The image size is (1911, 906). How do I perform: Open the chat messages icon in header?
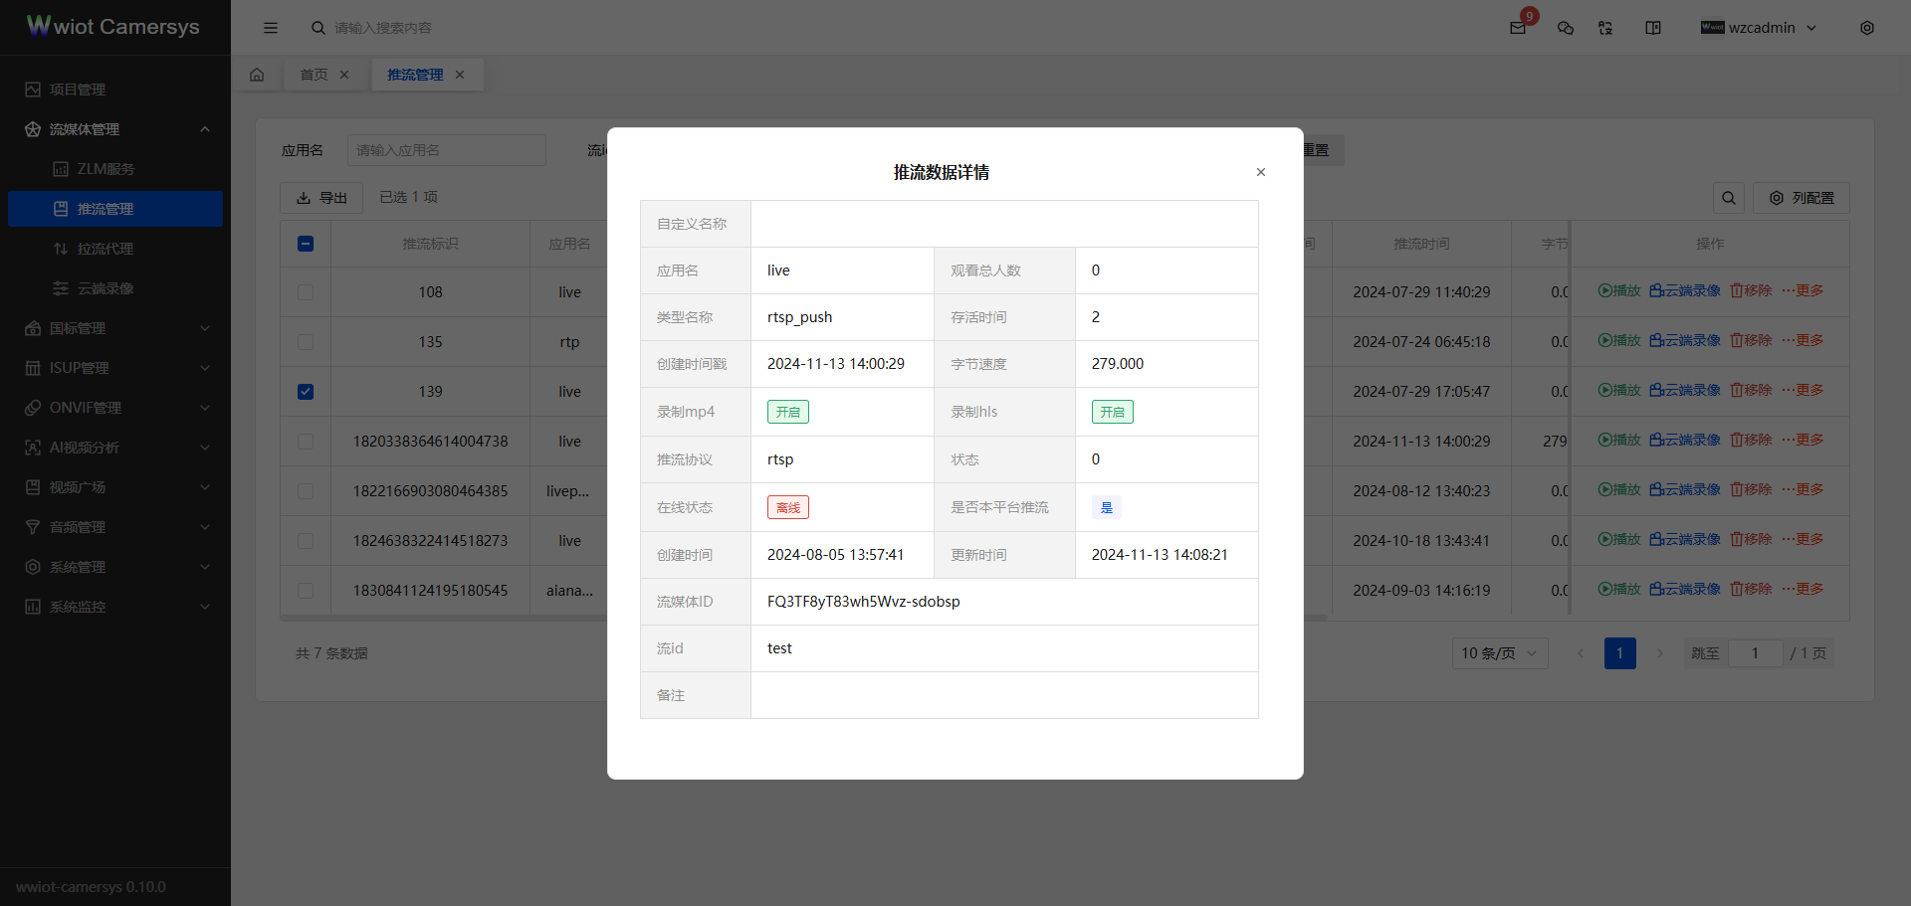point(1566,28)
